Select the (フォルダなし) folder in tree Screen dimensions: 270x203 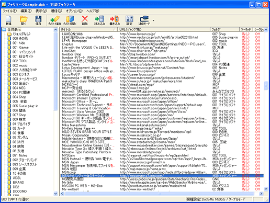point(21,34)
